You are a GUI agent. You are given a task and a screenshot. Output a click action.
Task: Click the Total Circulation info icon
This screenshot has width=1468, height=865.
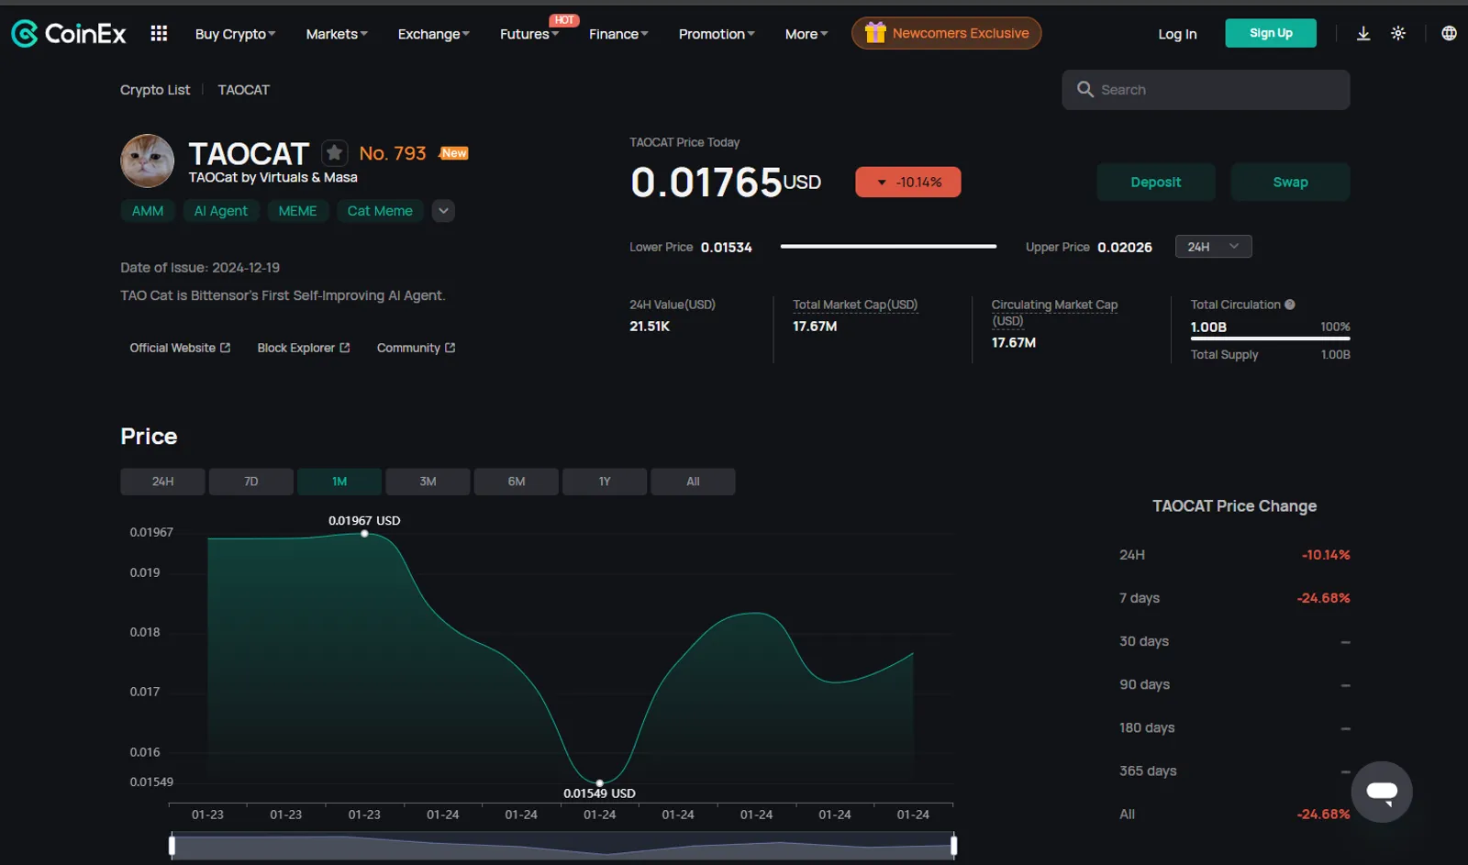click(x=1289, y=305)
